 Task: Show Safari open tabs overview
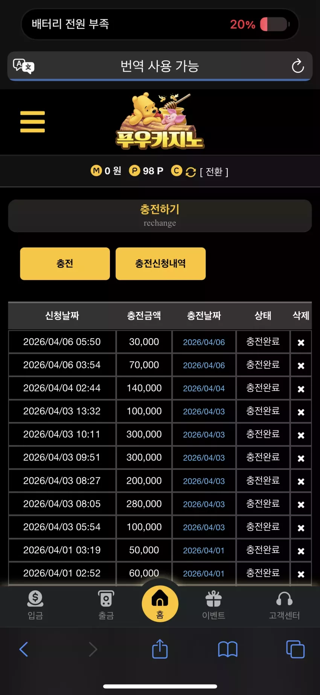tap(296, 649)
